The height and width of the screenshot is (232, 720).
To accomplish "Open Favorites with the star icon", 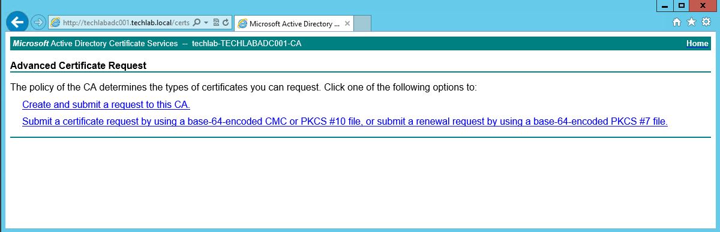I will tap(691, 22).
